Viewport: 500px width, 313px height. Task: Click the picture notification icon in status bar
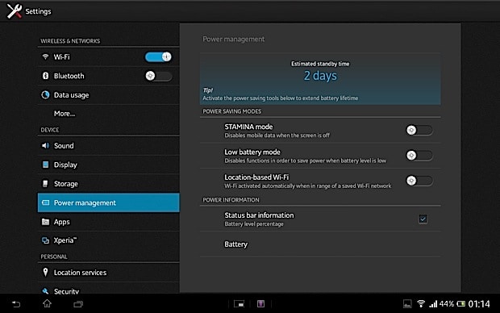(407, 304)
